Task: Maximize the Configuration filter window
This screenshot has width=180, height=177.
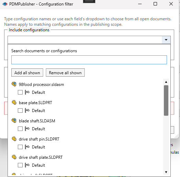Action: (155, 4)
